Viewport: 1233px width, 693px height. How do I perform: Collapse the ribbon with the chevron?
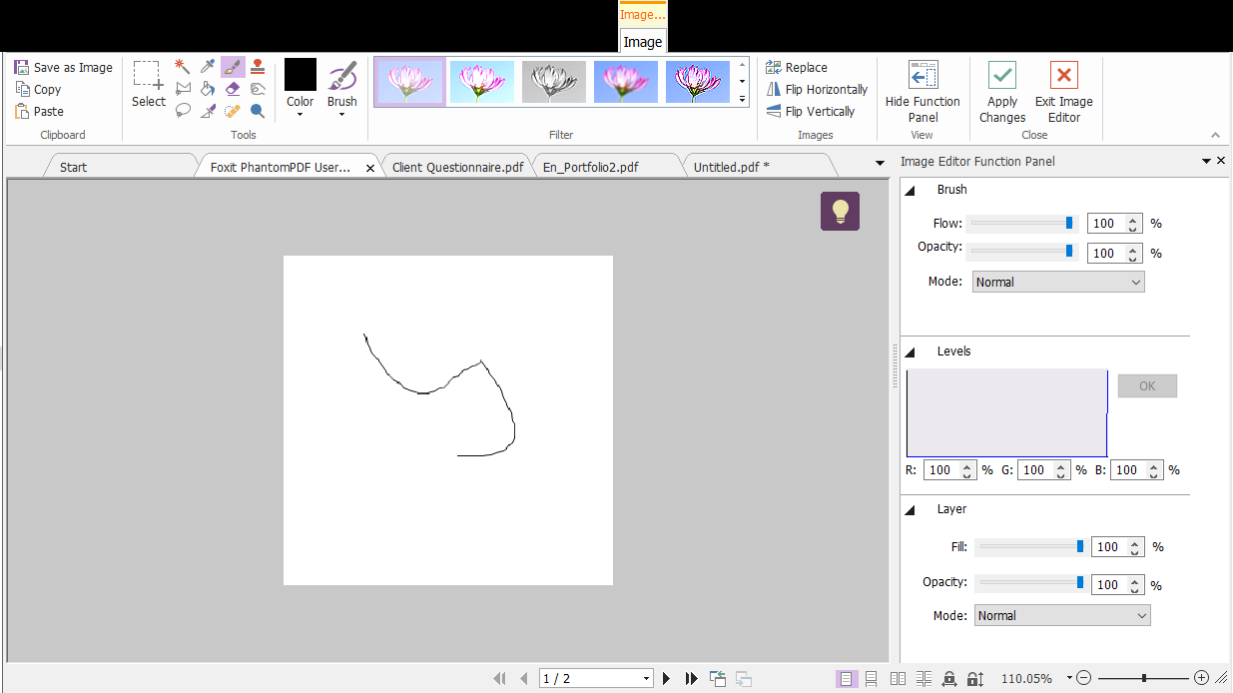[x=1216, y=135]
